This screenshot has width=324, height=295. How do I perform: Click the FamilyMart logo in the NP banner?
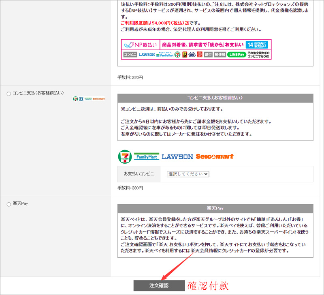pos(164,55)
